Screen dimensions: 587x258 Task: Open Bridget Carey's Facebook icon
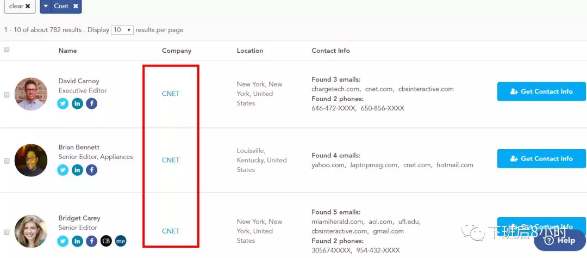(x=91, y=241)
